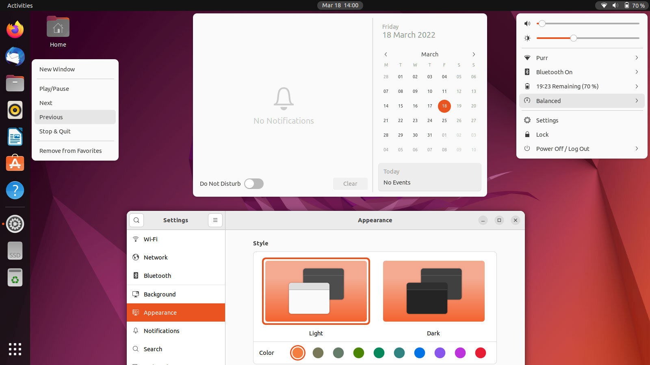This screenshot has width=650, height=365.
Task: Pick the blue accent color swatch
Action: tap(420, 353)
